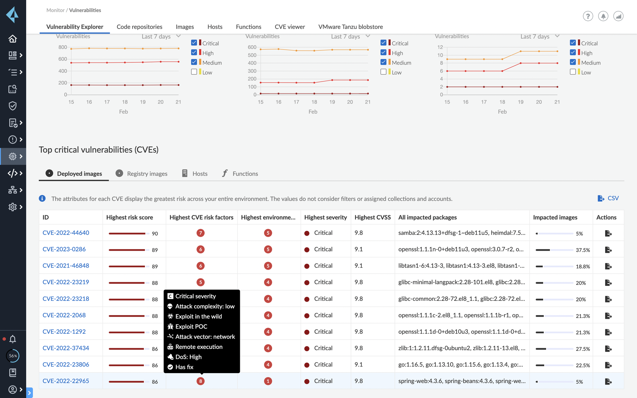The width and height of the screenshot is (637, 398).
Task: Open the sidebar bookmark docs icon
Action: coord(13,372)
